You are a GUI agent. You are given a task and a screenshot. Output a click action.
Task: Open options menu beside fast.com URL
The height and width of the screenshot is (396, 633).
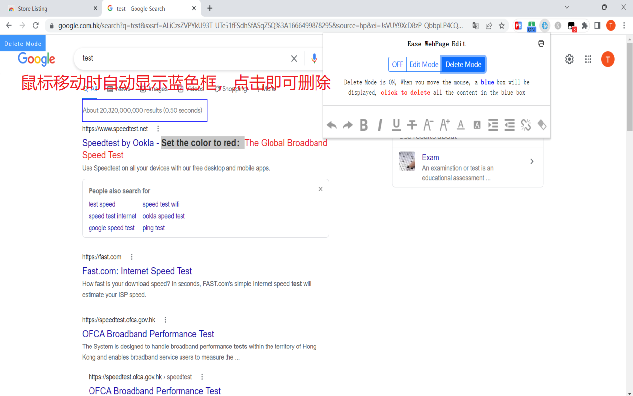[x=132, y=257]
